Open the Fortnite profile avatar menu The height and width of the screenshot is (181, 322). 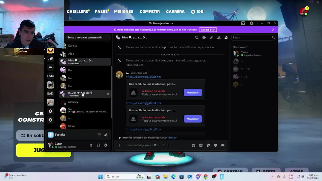304,11
